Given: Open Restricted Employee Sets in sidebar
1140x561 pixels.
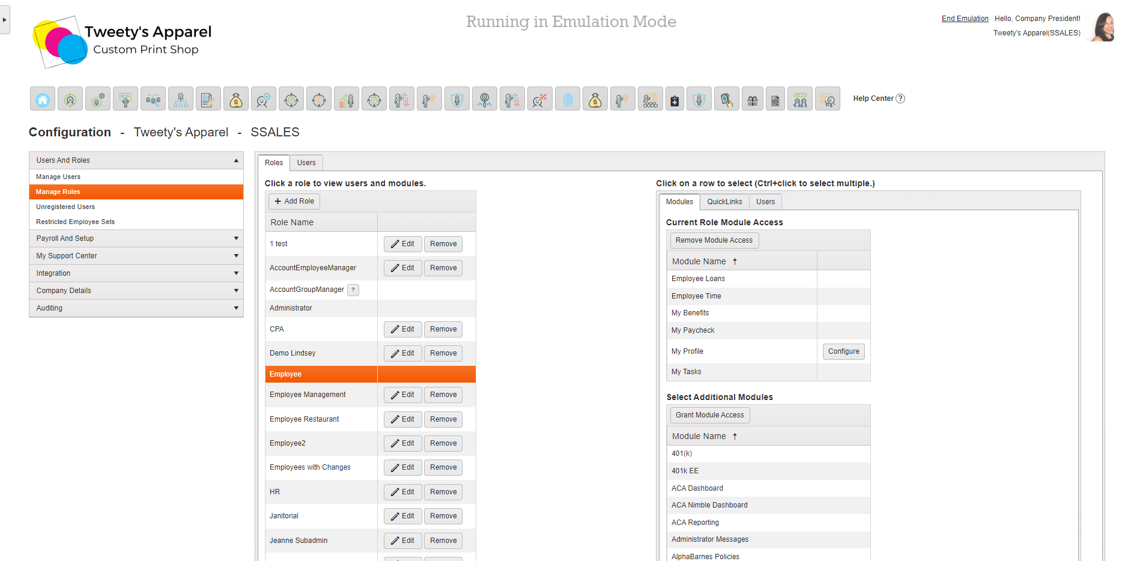Looking at the screenshot, I should click(136, 222).
